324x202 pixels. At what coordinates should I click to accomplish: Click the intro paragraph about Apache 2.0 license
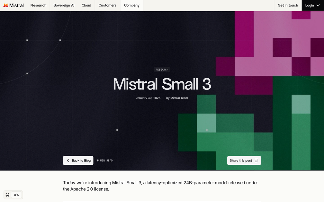click(x=160, y=186)
